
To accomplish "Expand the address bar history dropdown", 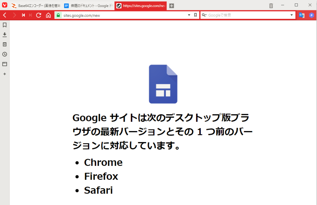I will 189,15.
